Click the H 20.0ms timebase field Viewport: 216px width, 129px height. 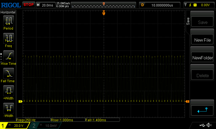45,5
